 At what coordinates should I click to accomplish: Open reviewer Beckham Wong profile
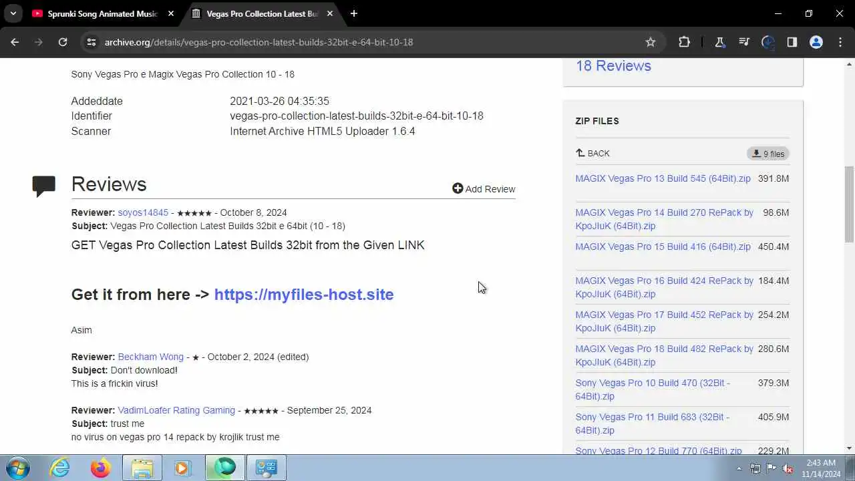click(x=150, y=357)
